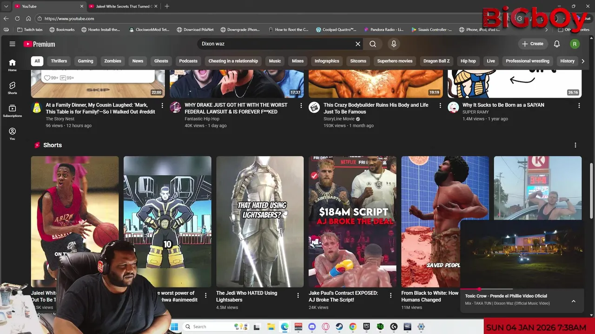Click the YouTube Premium logo

[x=40, y=44]
